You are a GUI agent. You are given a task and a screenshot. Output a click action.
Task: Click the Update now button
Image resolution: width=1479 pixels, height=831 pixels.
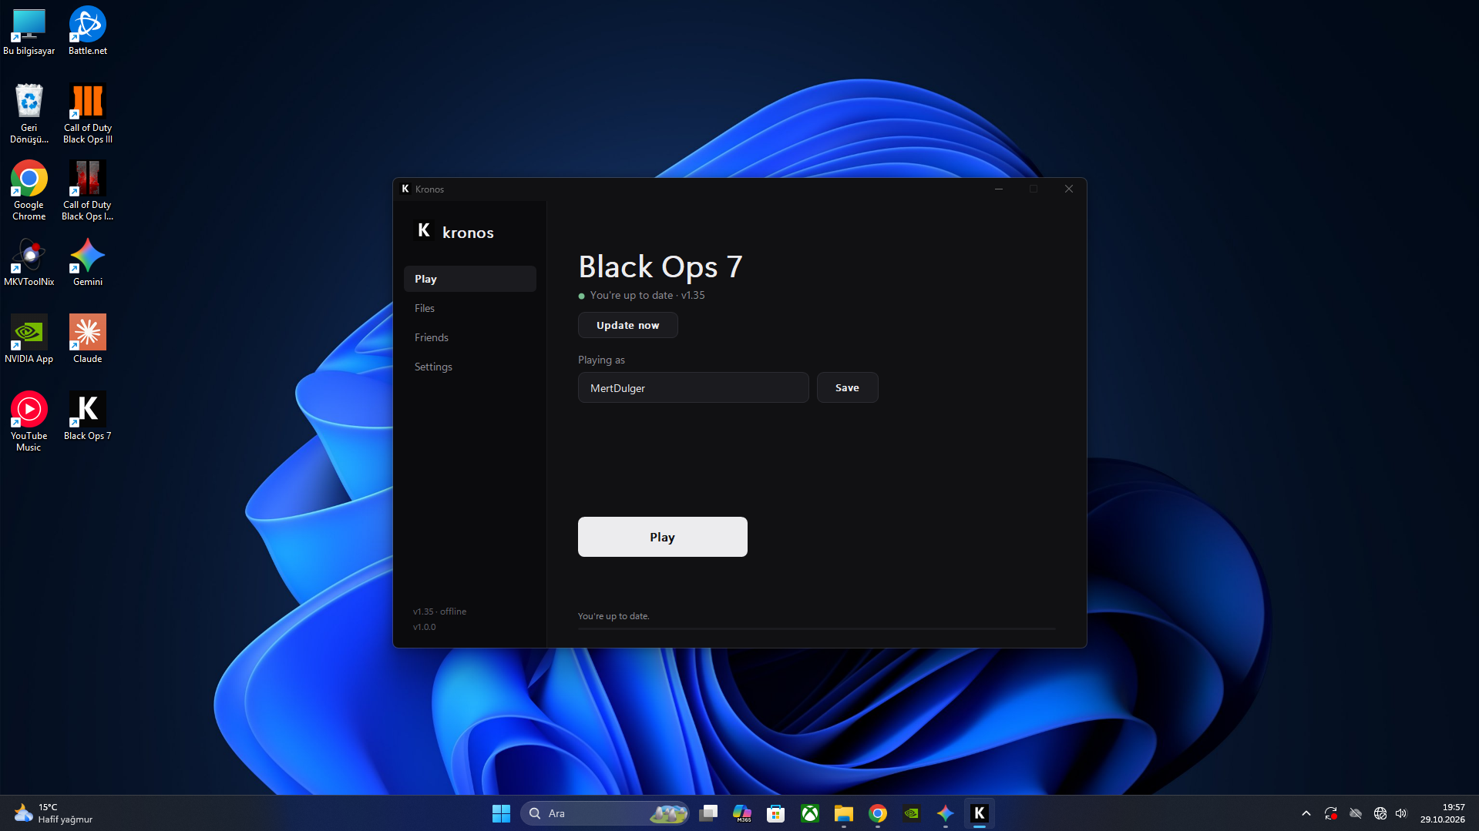627,325
